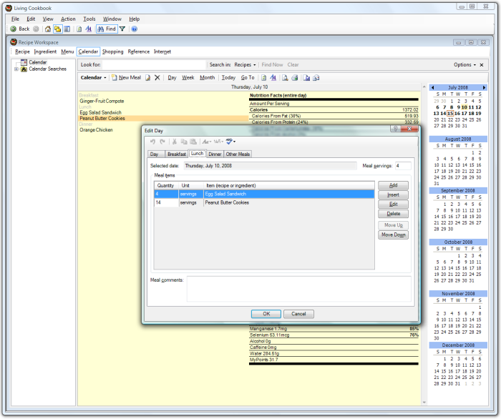Toggle the layout pane icon next to folders
Image resolution: width=501 pixels, height=419 pixels.
(x=67, y=29)
